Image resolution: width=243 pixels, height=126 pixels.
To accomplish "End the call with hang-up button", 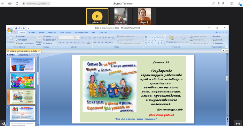I will tap(238, 123).
